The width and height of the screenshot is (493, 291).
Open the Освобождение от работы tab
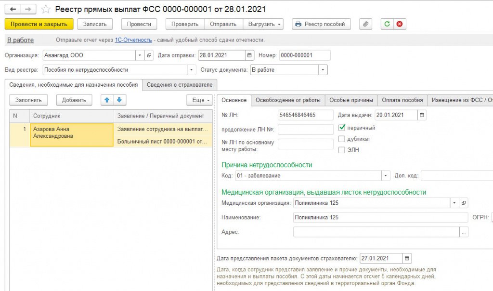287,100
